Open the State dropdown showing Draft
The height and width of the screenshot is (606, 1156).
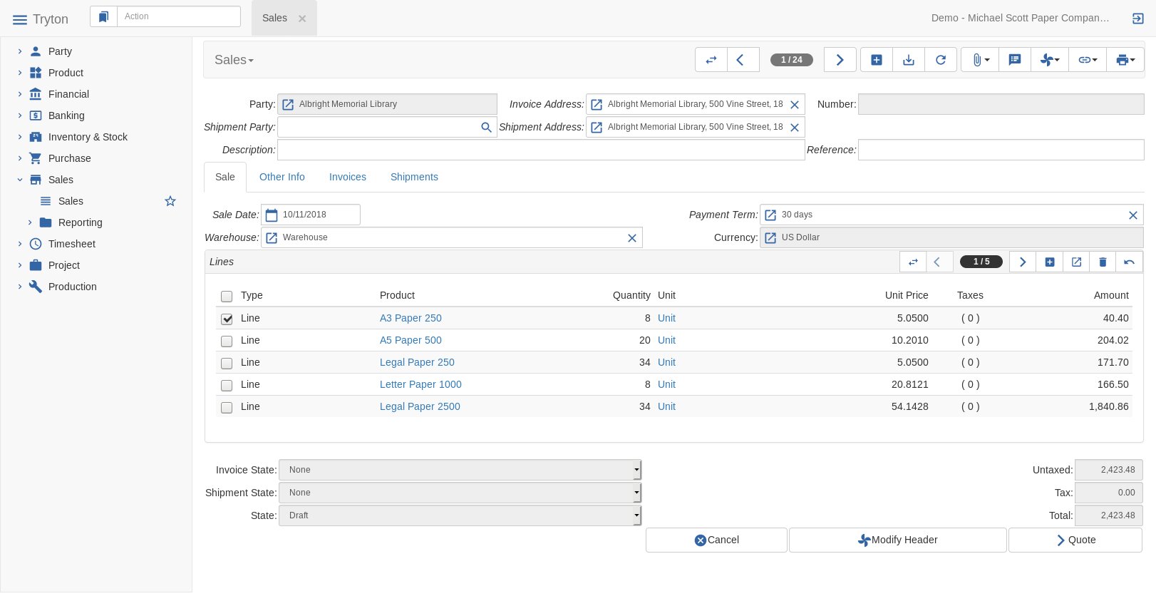click(x=460, y=515)
